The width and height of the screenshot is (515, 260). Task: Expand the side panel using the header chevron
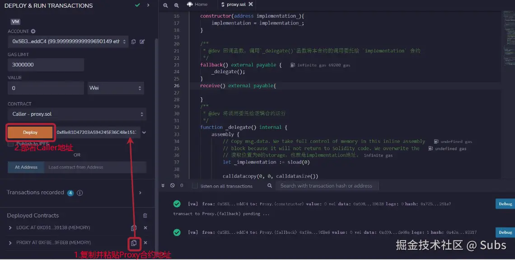tap(148, 5)
